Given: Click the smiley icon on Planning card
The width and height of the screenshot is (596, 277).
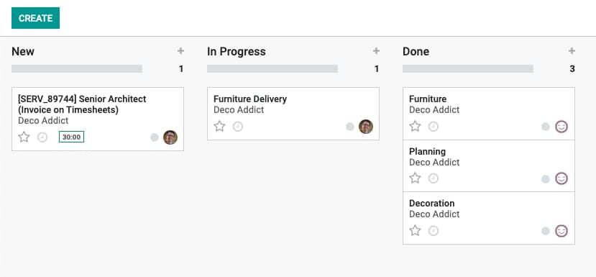Looking at the screenshot, I should pyautogui.click(x=561, y=178).
